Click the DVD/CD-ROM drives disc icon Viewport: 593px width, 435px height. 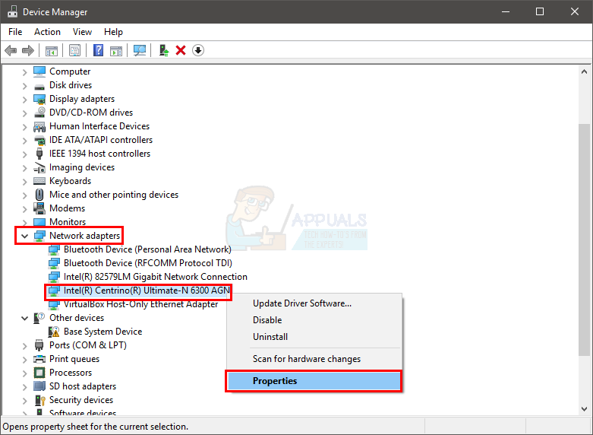click(39, 112)
